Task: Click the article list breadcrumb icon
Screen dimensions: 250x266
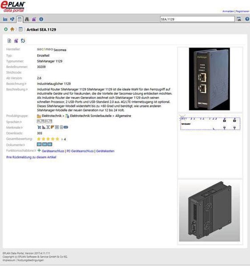Action: click(x=20, y=29)
